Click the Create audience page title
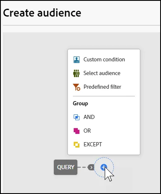The height and width of the screenshot is (194, 161). 42,13
